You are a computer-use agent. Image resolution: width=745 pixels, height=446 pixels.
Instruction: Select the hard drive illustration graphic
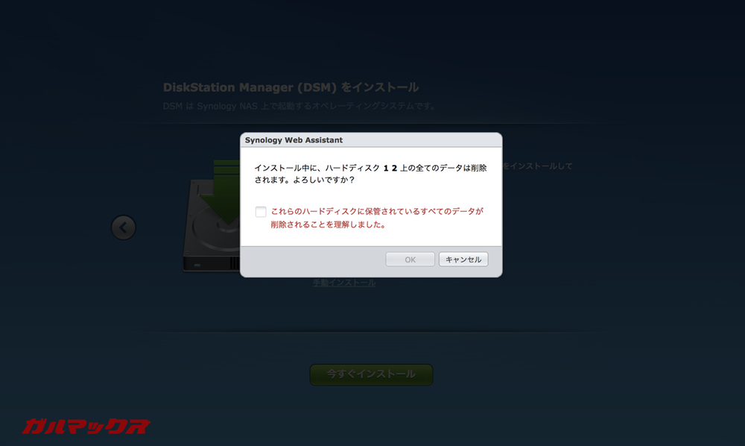(x=212, y=224)
